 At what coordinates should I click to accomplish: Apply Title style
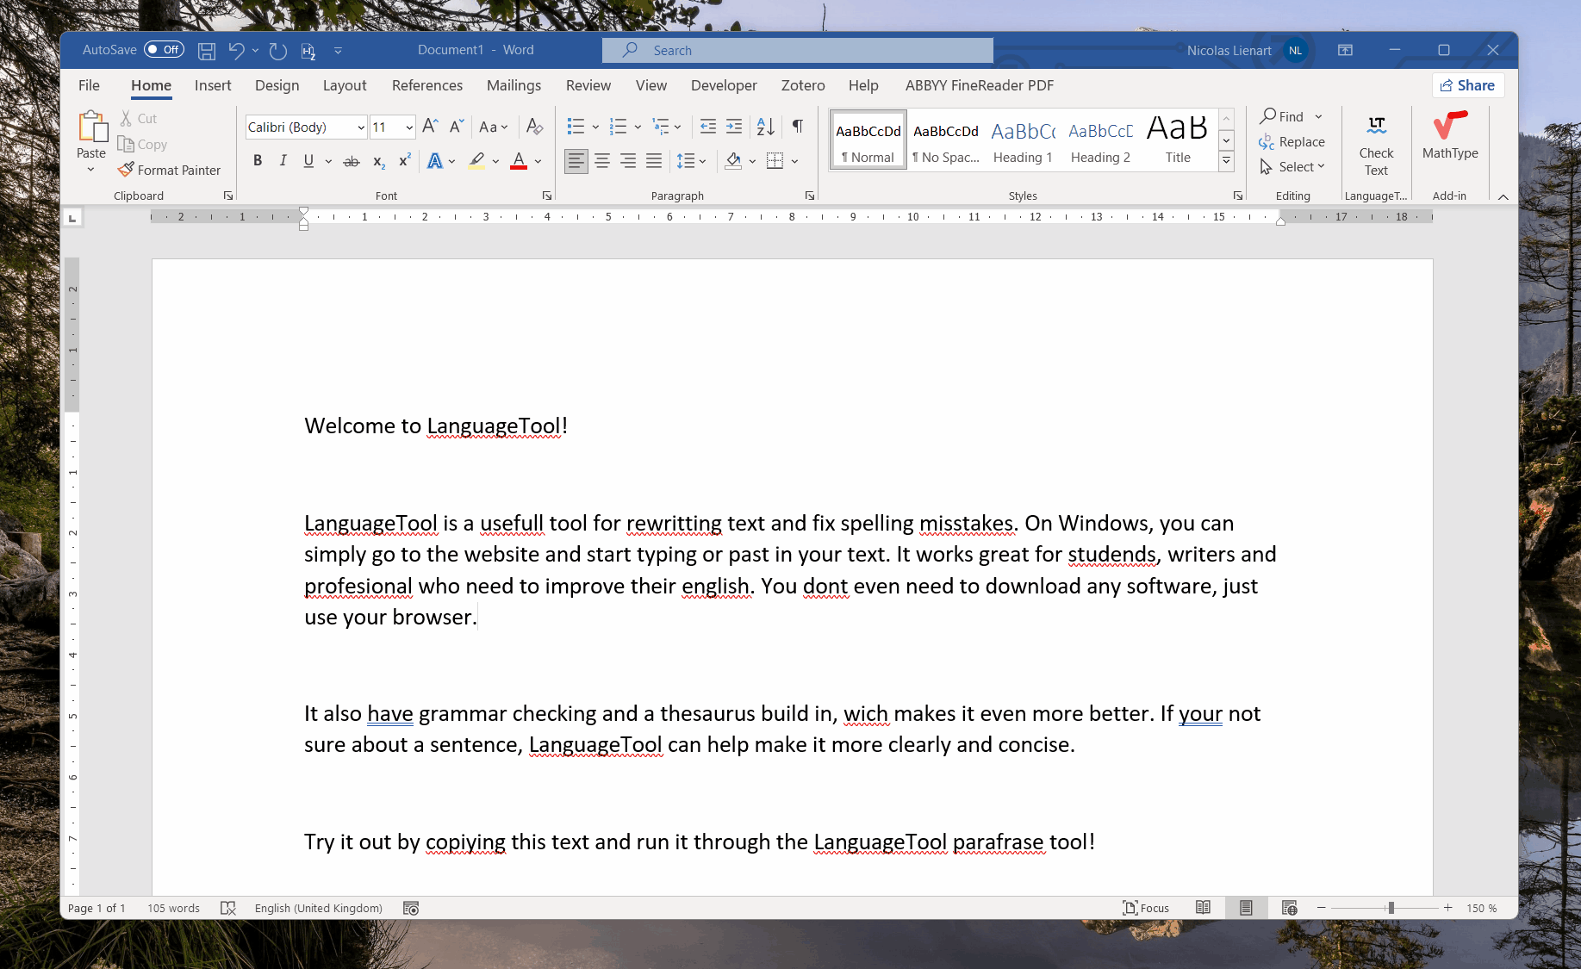1178,140
